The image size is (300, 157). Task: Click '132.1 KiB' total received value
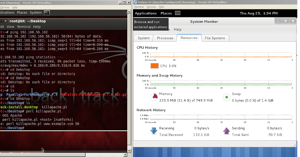tap(202, 135)
